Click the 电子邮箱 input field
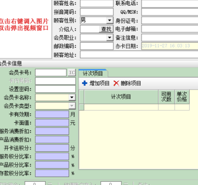 [170, 29]
